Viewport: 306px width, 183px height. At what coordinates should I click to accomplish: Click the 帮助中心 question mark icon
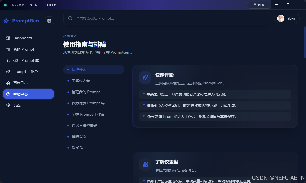tap(8, 94)
